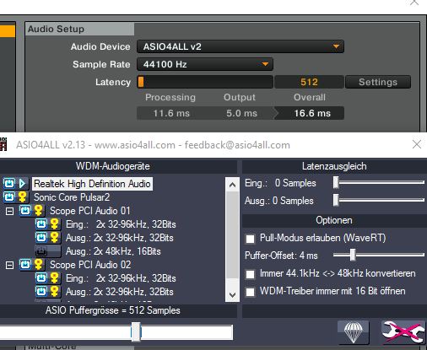Click the WDM device list scrollbar thumb
Viewport: 427px width, 350px height.
[232, 234]
